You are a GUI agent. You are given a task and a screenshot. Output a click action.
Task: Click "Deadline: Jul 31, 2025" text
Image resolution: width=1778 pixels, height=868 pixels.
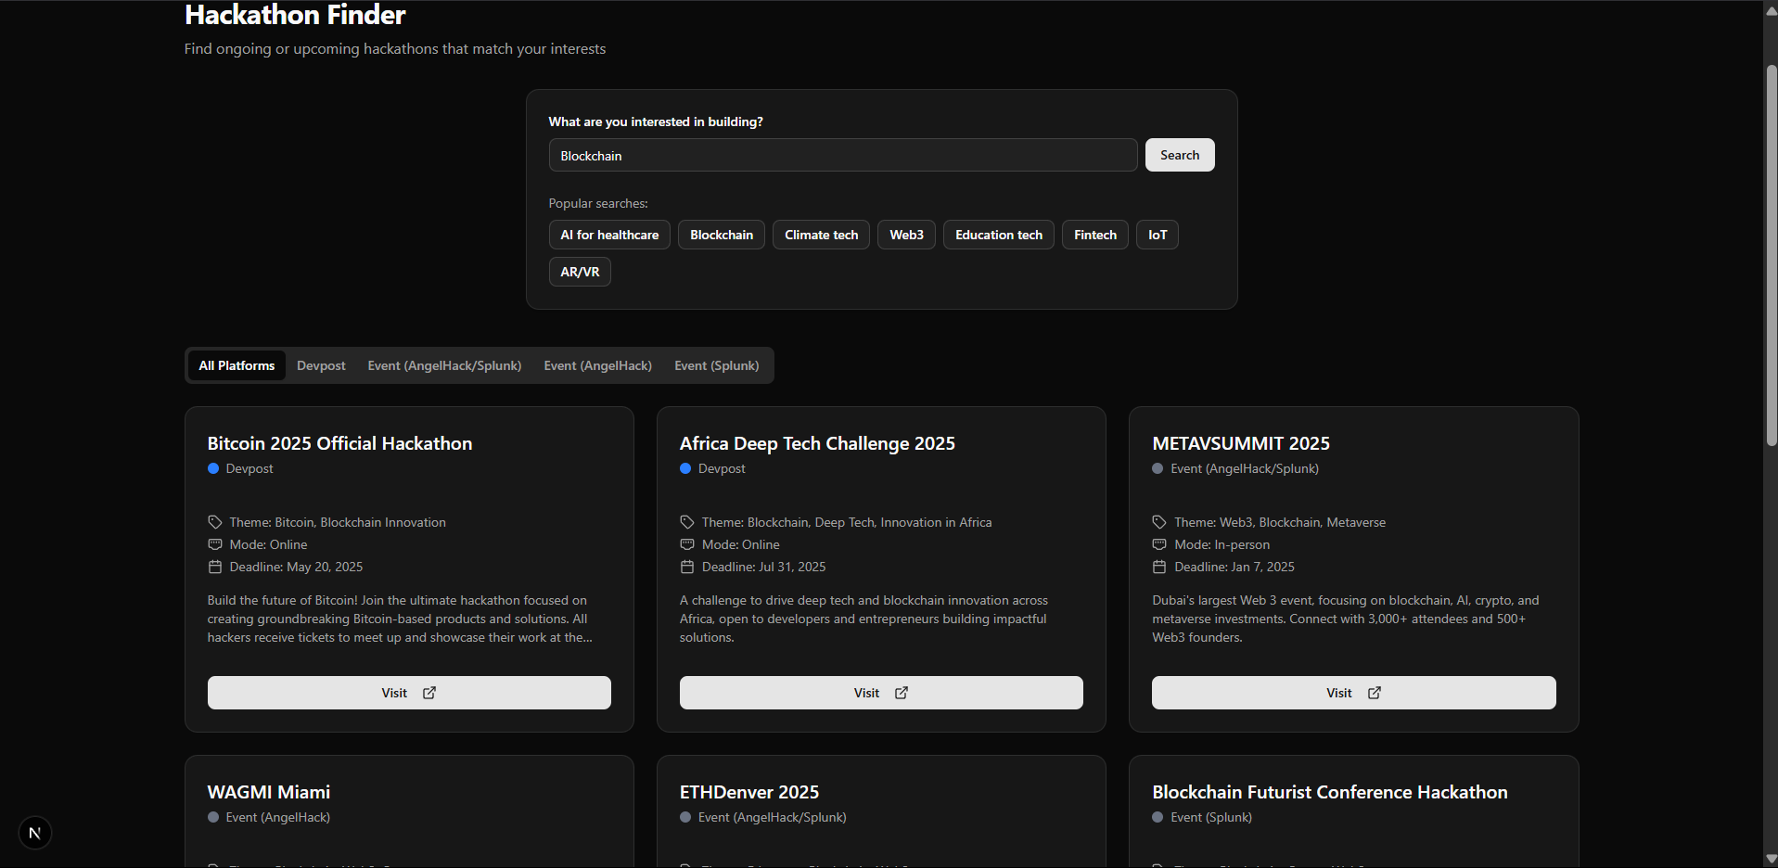[x=763, y=567]
